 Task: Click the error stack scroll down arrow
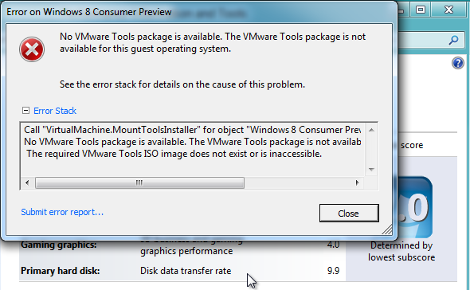(371, 170)
